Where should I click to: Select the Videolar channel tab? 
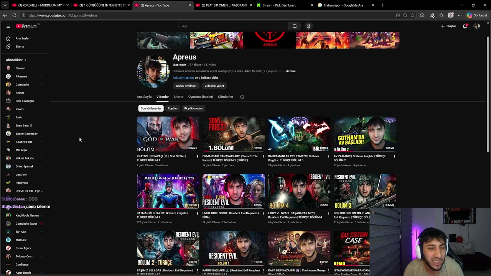162,97
